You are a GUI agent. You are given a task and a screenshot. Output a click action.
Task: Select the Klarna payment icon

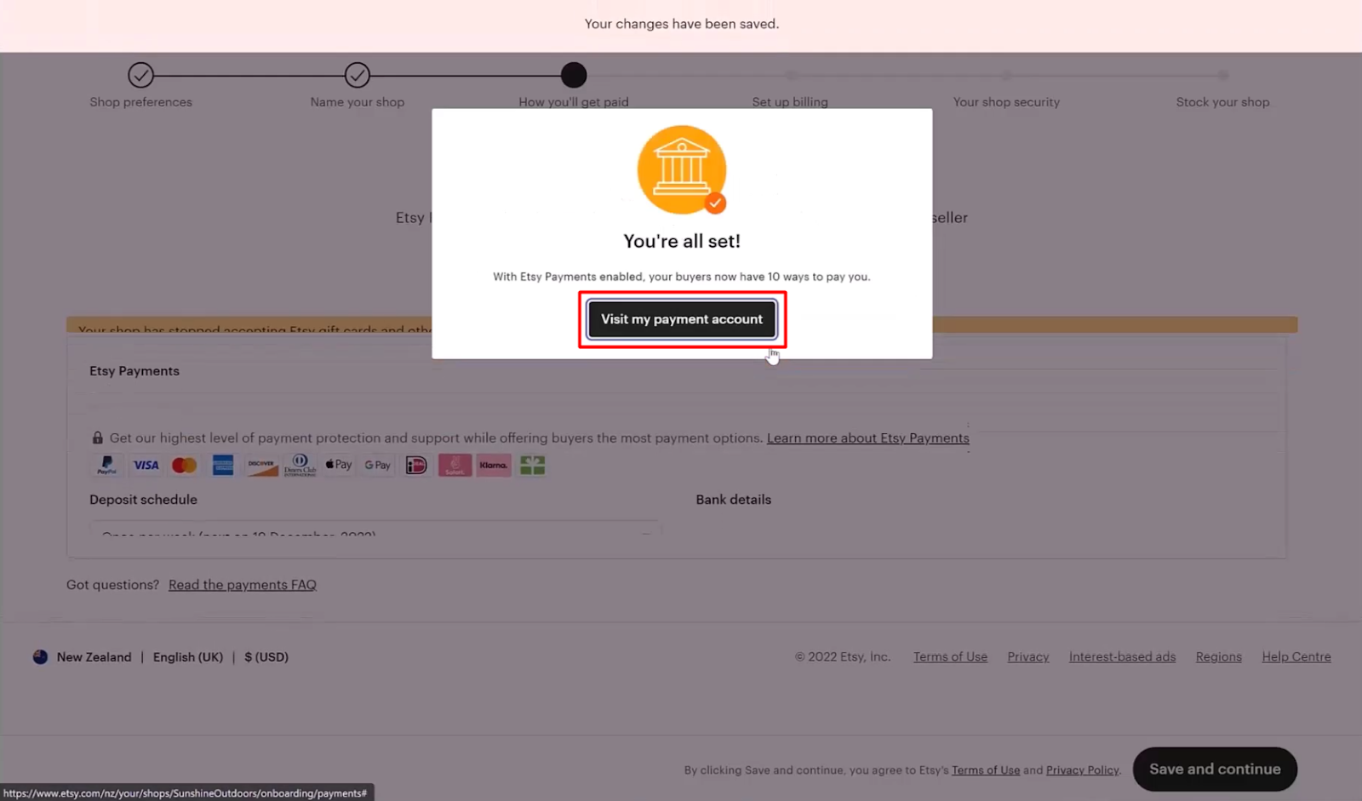494,466
